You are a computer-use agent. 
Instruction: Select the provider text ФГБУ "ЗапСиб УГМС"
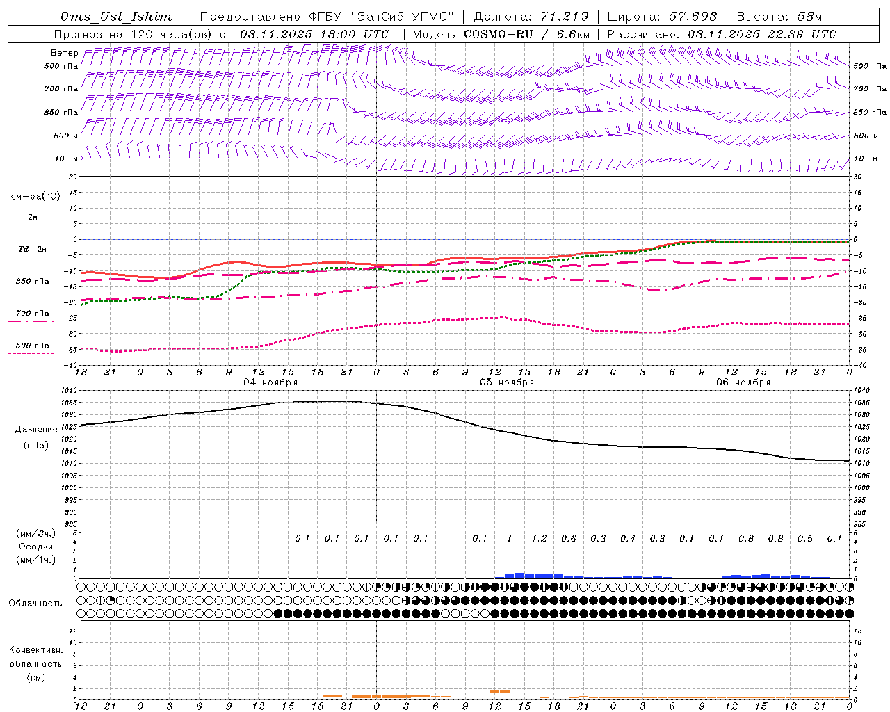click(381, 17)
